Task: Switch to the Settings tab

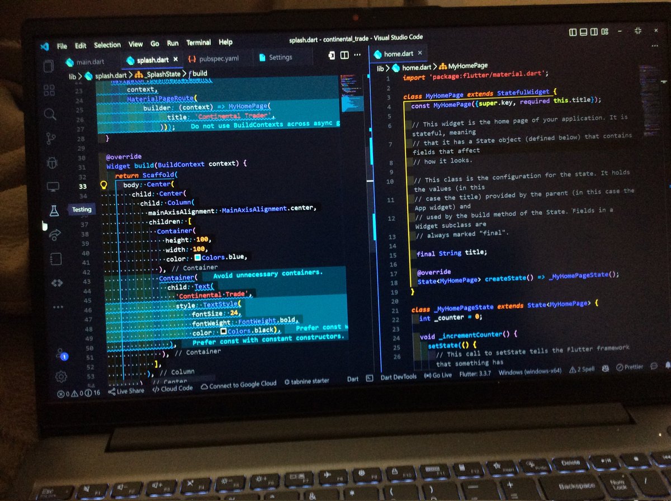Action: point(280,57)
